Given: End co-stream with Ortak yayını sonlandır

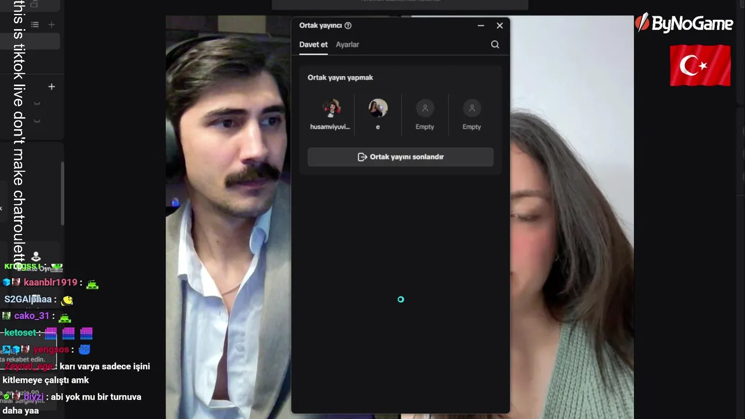Looking at the screenshot, I should click(400, 157).
